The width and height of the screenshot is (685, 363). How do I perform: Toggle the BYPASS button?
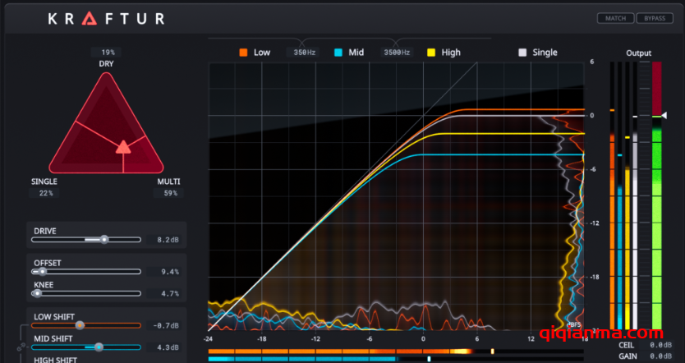pos(655,18)
